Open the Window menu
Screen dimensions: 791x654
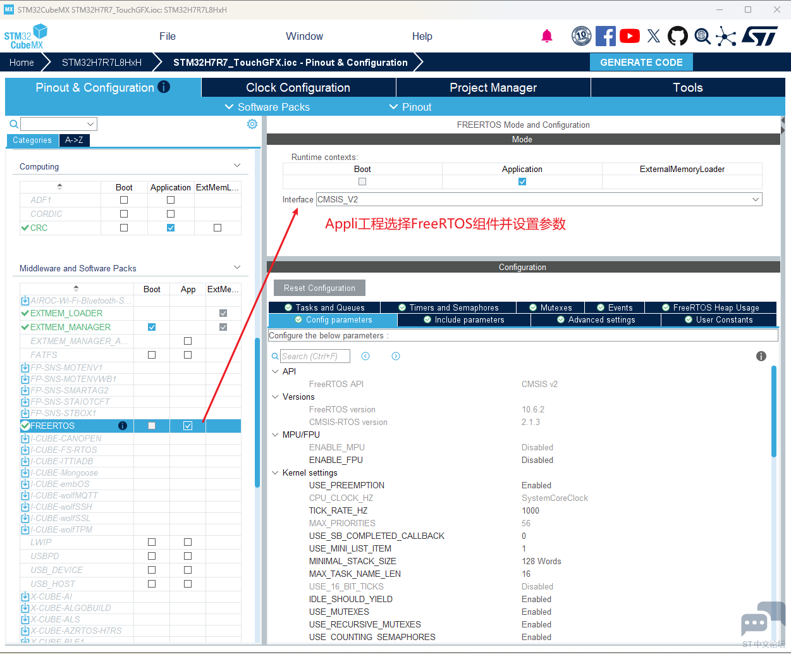pos(304,36)
